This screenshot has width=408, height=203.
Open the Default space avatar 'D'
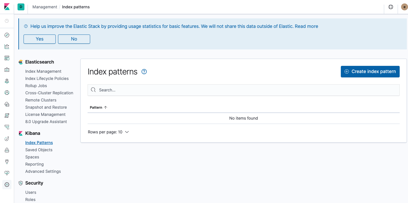pos(21,7)
